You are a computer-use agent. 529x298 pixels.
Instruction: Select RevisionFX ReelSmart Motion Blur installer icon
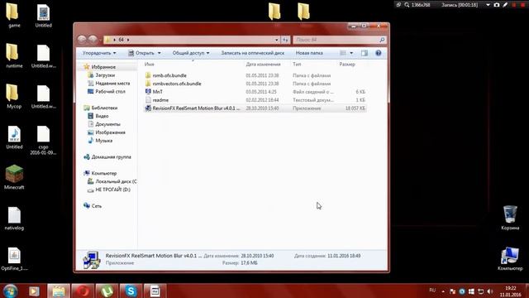[x=148, y=108]
